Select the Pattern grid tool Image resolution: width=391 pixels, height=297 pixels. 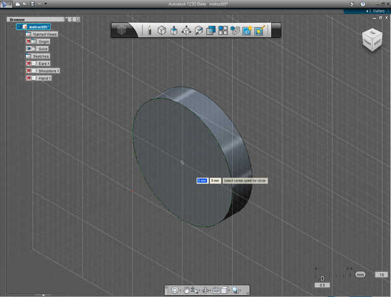[223, 30]
